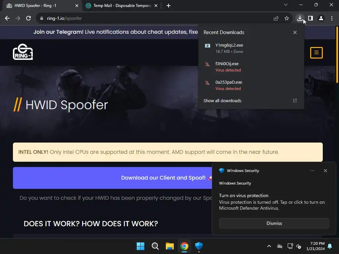Open Windows Security notification options
This screenshot has height=254, width=339.
click(312, 171)
